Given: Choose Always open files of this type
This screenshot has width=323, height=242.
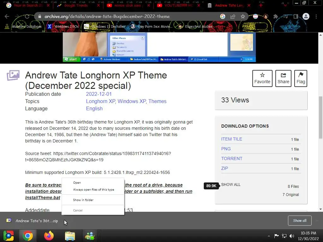Looking at the screenshot, I should [x=93, y=189].
